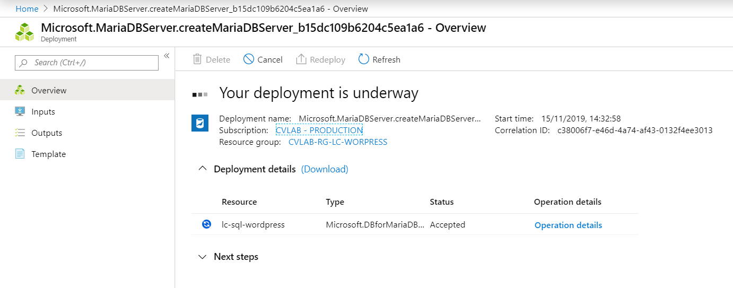Click the Accepted status cell
The image size is (733, 288).
tap(448, 224)
